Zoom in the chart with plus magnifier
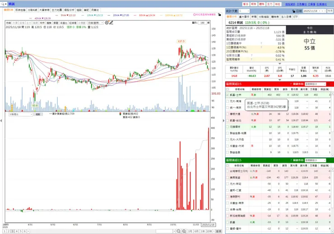Viewport: 334px width, 234px height. (184, 231)
